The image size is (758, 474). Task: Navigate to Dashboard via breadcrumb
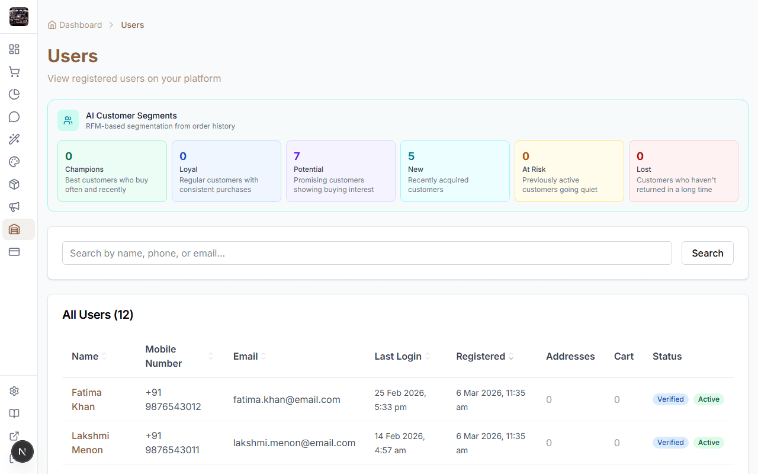pyautogui.click(x=80, y=25)
